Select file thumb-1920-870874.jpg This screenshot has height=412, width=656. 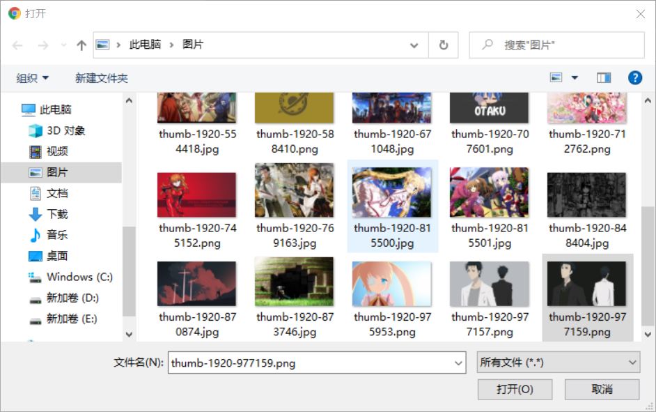click(x=197, y=298)
